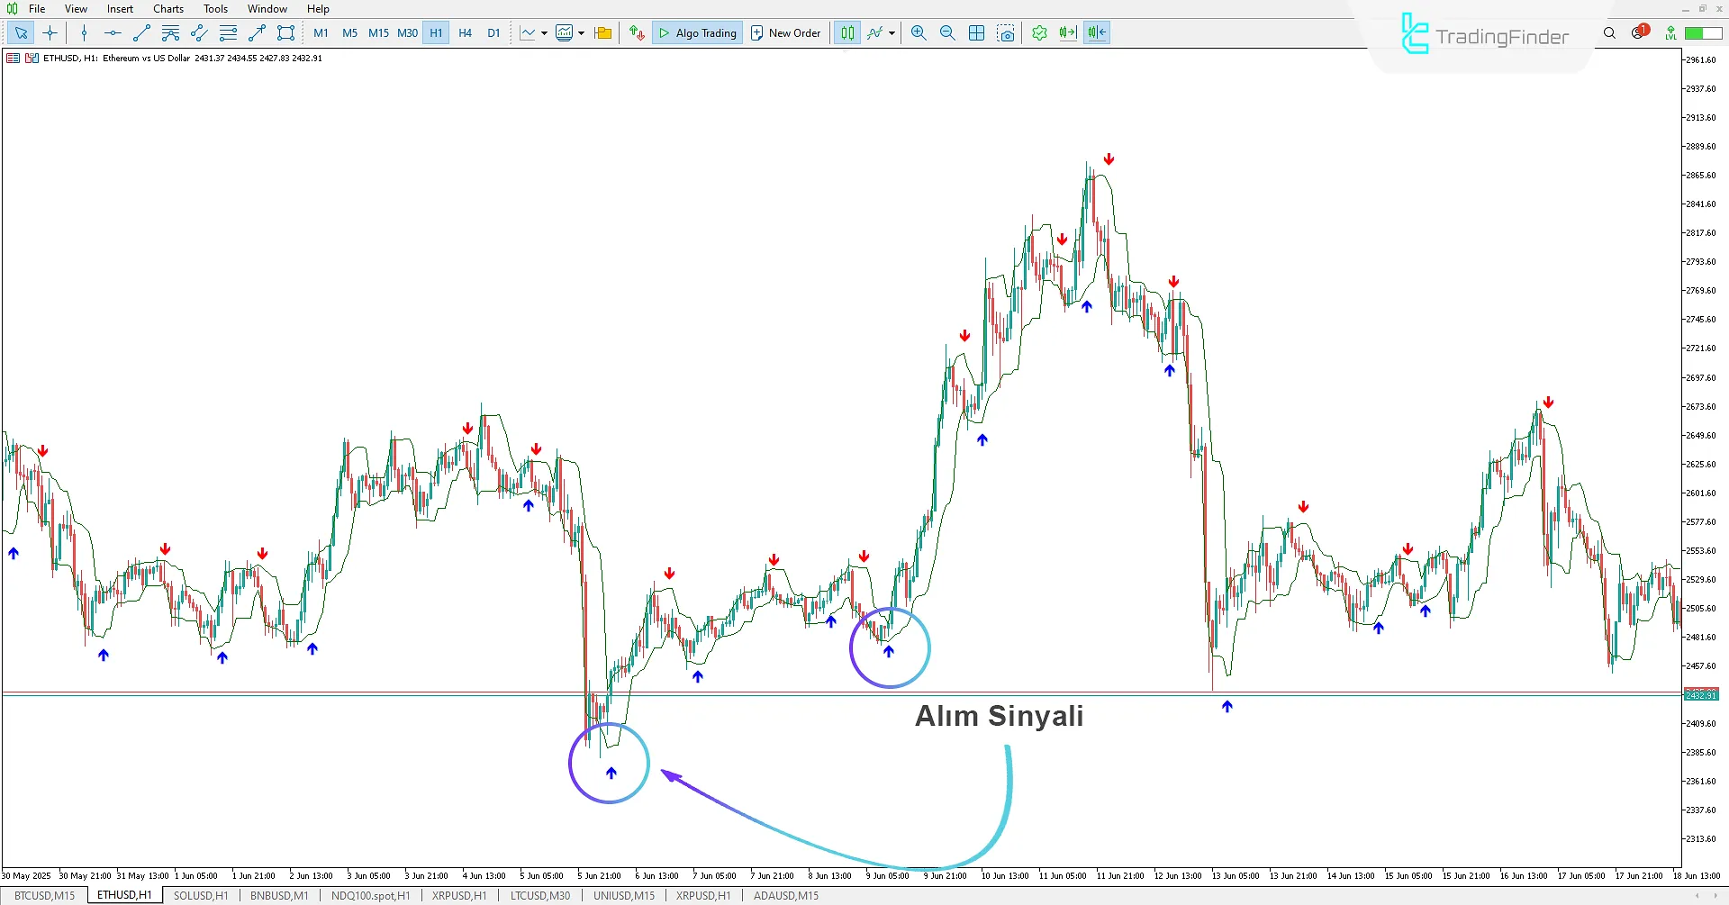The image size is (1729, 905).
Task: Switch to the BTCUSD,M15 chart tab
Action: pyautogui.click(x=43, y=895)
